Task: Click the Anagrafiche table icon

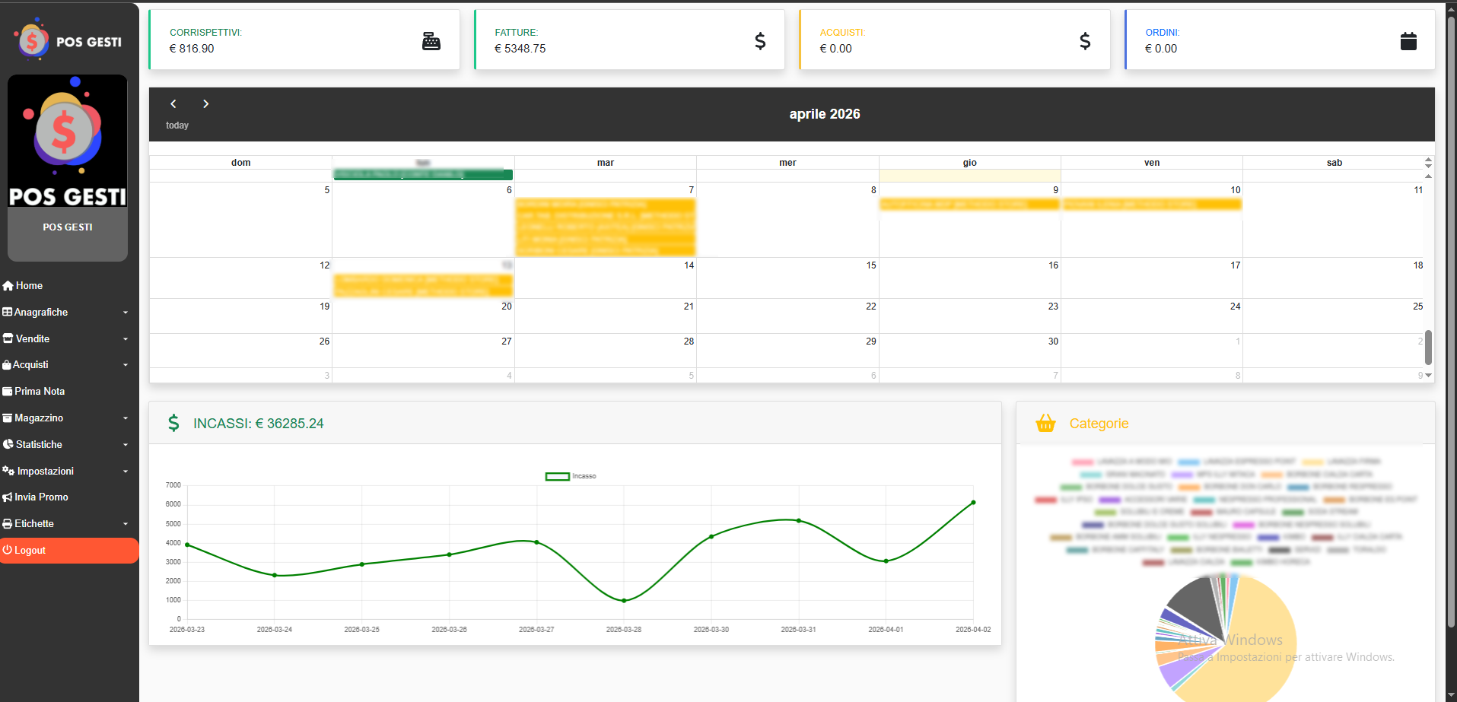Action: click(8, 312)
